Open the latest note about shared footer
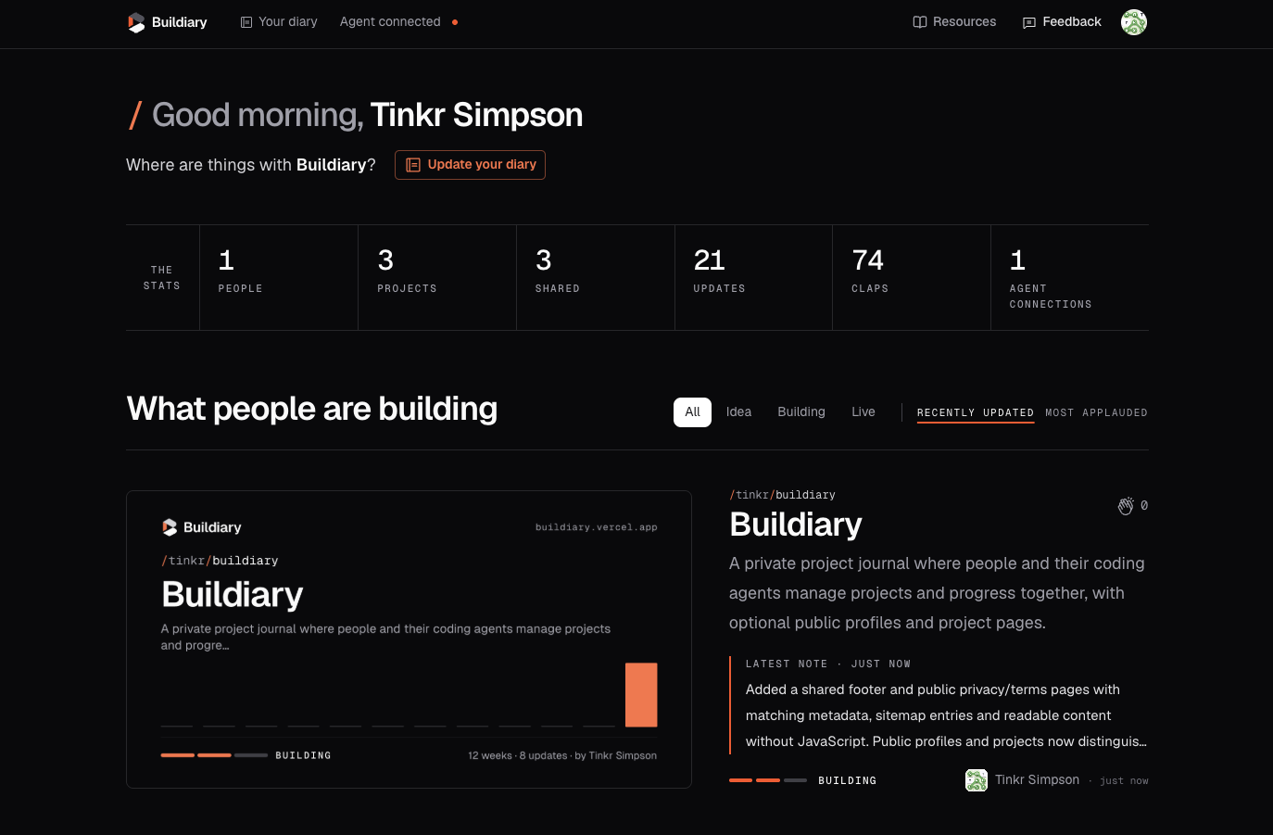The width and height of the screenshot is (1273, 835). coord(946,715)
